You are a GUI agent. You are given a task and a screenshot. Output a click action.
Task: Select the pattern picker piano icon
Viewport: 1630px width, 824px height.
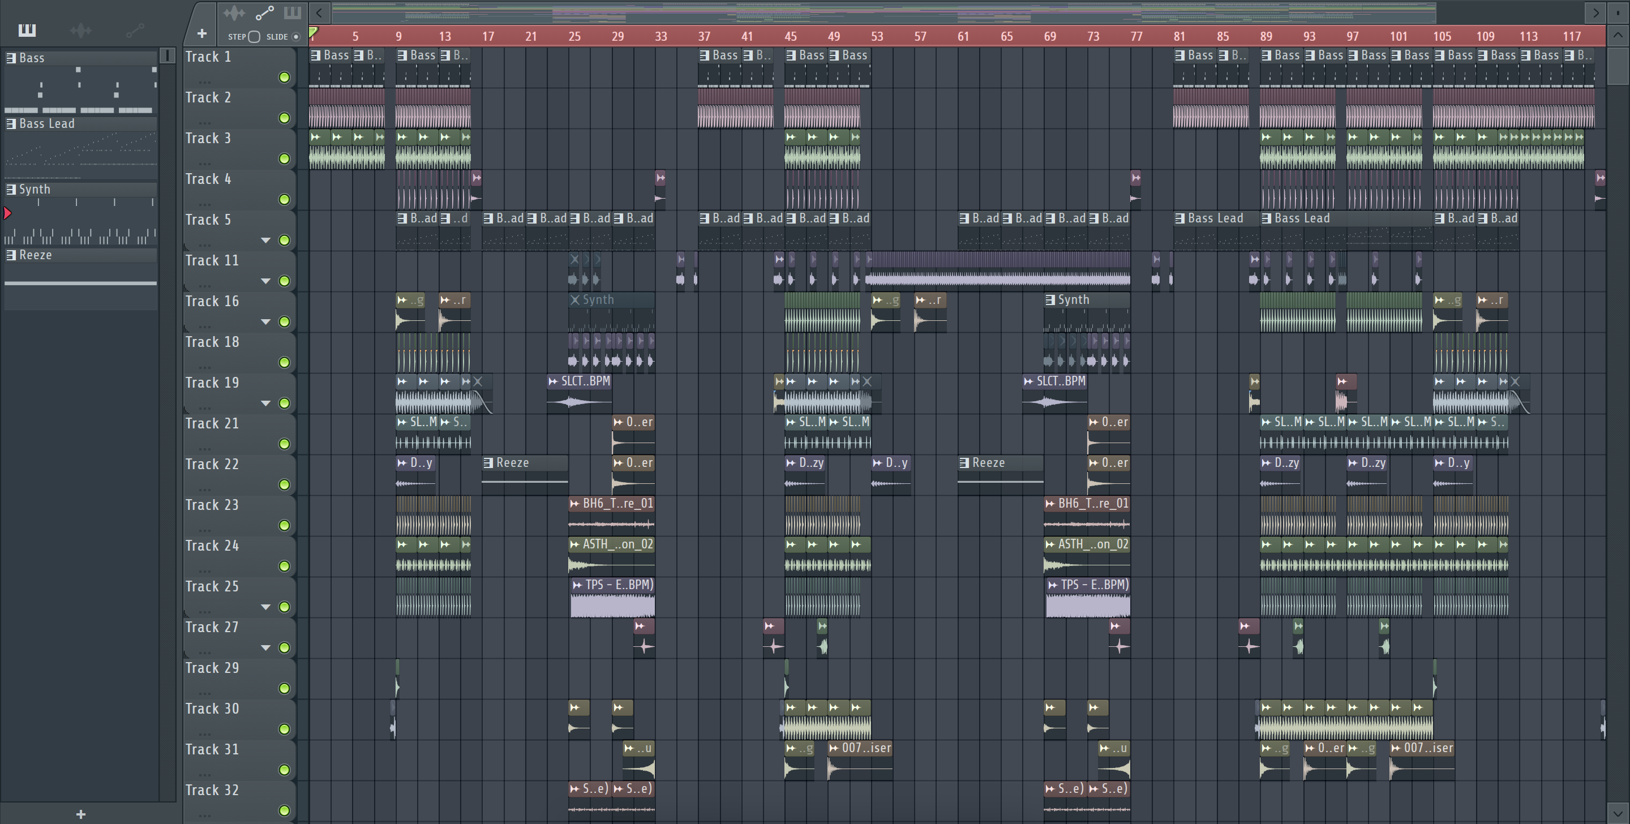tap(27, 30)
